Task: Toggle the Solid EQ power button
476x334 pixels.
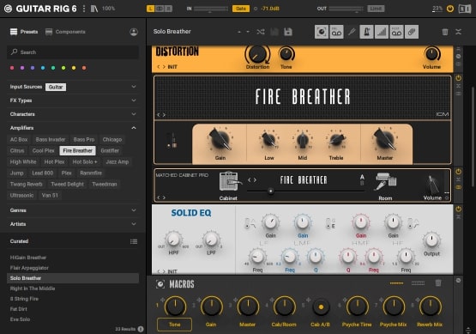Action: 458,210
